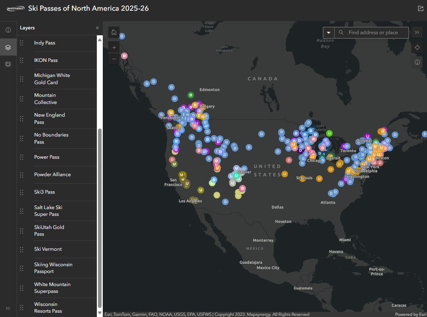This screenshot has width=427, height=317.
Task: Expand the left sidebar with double chevron
Action: point(8,308)
